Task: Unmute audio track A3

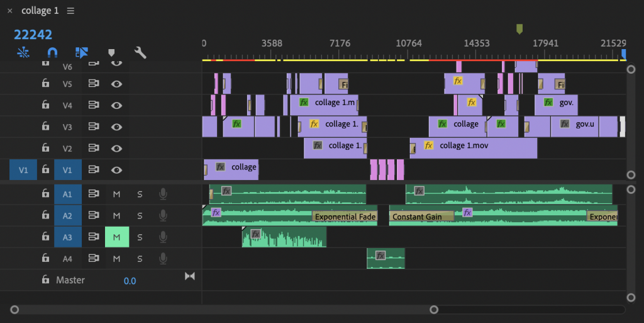Action: 116,237
